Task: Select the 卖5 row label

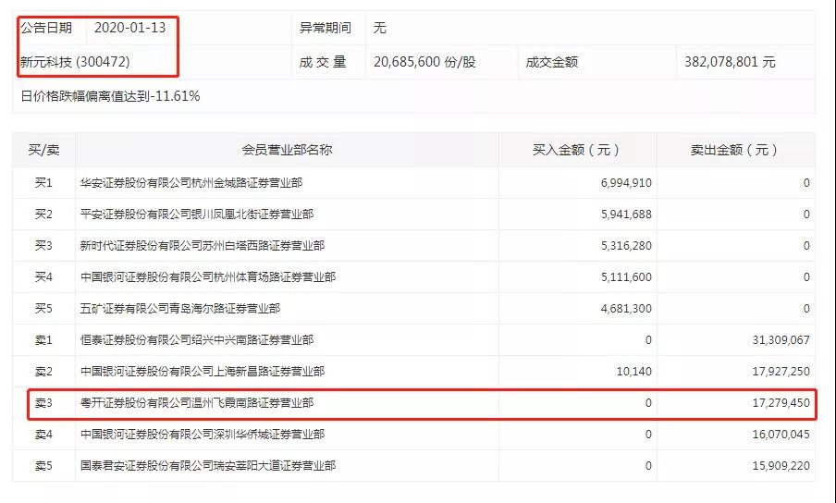Action: coord(43,466)
